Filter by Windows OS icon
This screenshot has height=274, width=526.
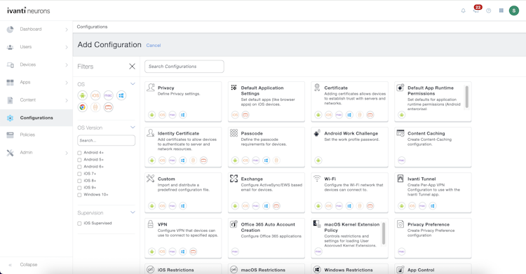[x=121, y=95]
